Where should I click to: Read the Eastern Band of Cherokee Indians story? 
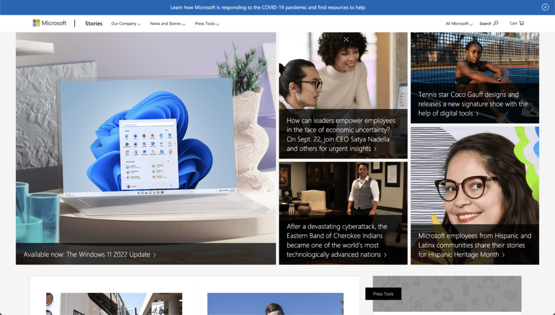pyautogui.click(x=337, y=240)
